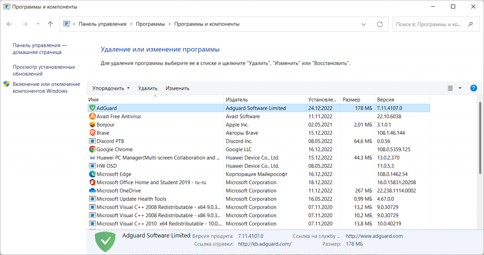The image size is (484, 255).
Task: Click the 267 МБ size cell
Action: (363, 191)
